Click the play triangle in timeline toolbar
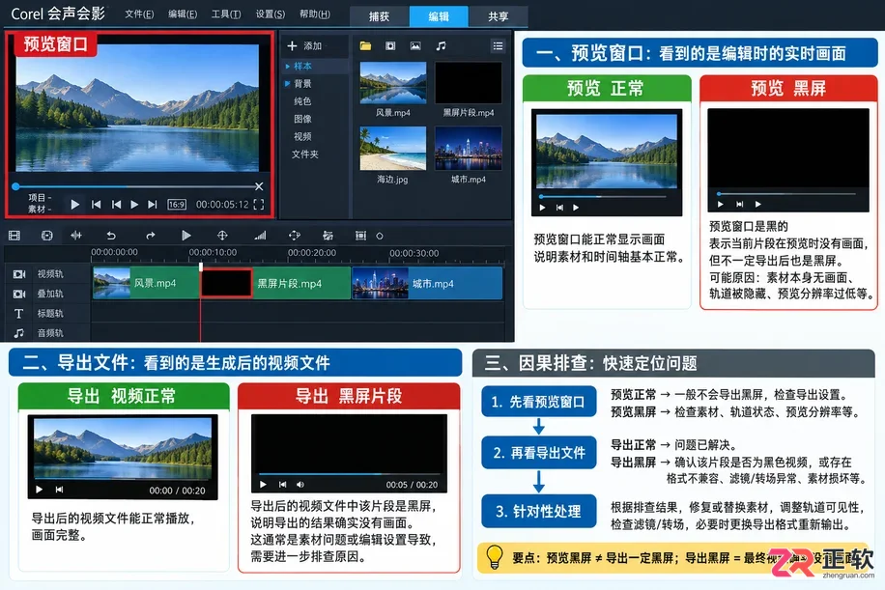Image resolution: width=885 pixels, height=590 pixels. click(x=186, y=236)
